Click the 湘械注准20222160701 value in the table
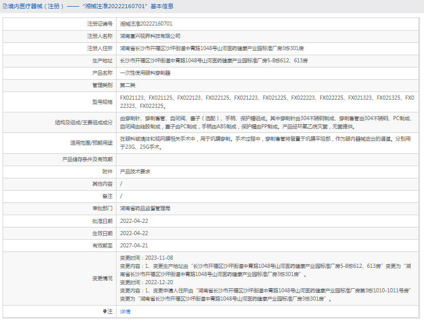The height and width of the screenshot is (322, 424). pos(146,24)
